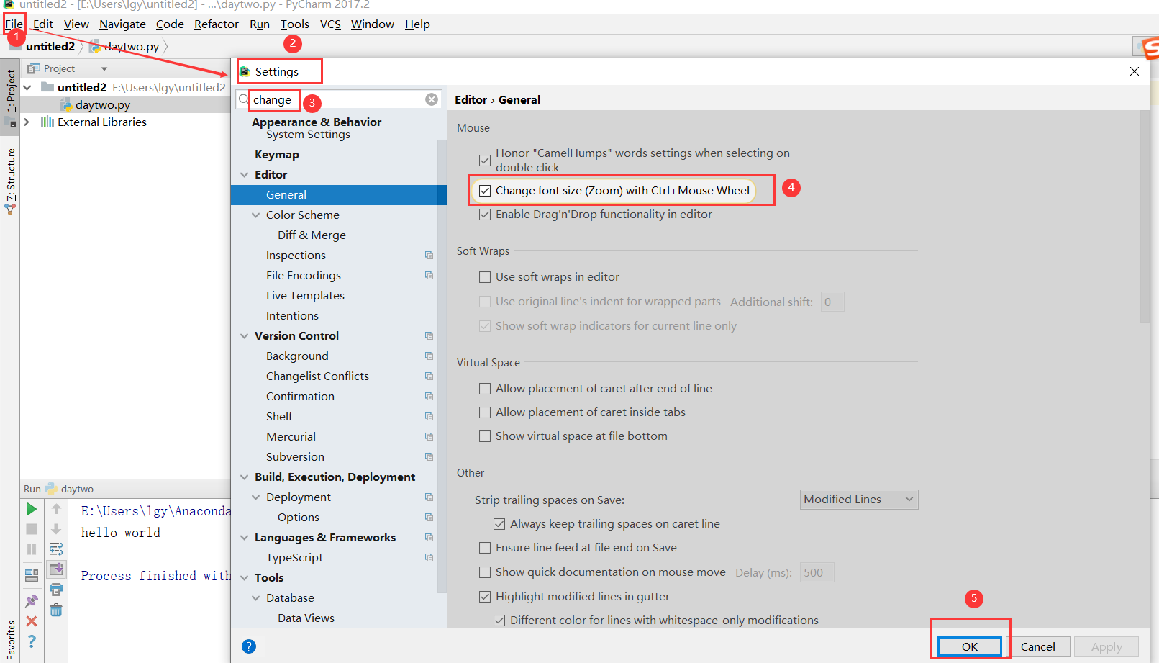Viewport: 1159px width, 663px height.
Task: Click the Shelf per-project copy icon
Action: tap(429, 417)
